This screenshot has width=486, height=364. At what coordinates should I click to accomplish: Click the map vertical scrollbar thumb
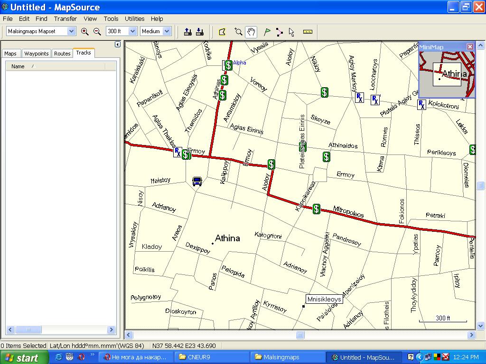pyautogui.click(x=480, y=185)
